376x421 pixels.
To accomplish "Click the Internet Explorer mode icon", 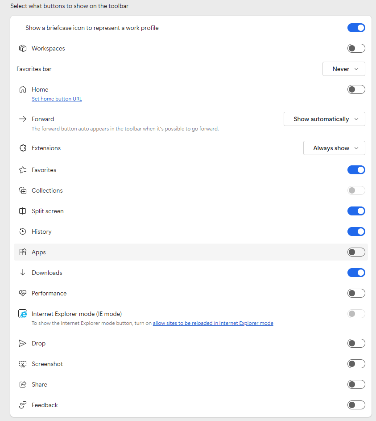I will coord(23,314).
